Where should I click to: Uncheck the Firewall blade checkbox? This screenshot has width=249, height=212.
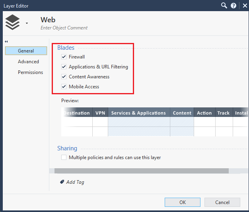[64, 57]
